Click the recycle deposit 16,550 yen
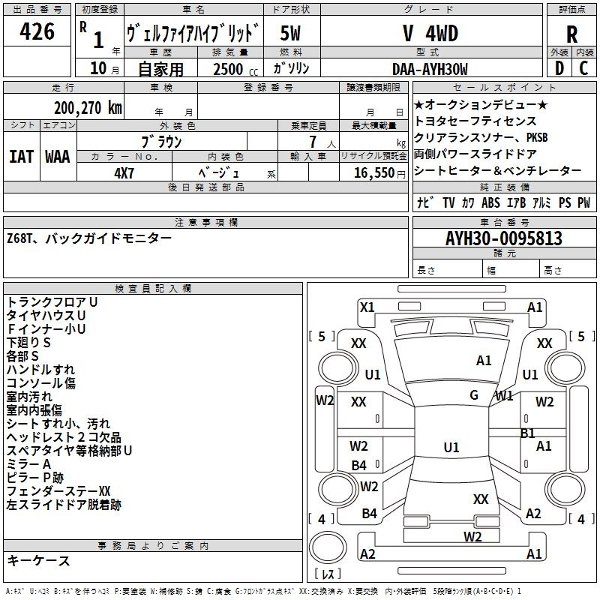 click(379, 173)
